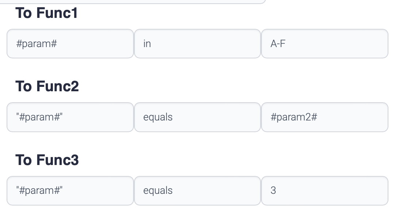Open the 'in' operator box for Func1
395x211 pixels.
[197, 44]
